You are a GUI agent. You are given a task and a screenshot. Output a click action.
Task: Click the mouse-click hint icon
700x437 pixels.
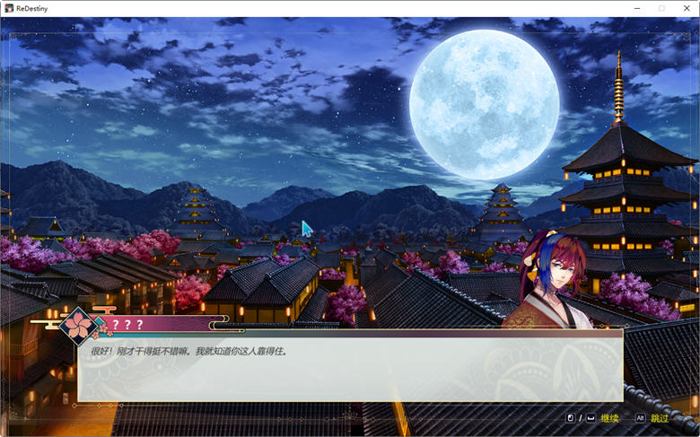570,418
